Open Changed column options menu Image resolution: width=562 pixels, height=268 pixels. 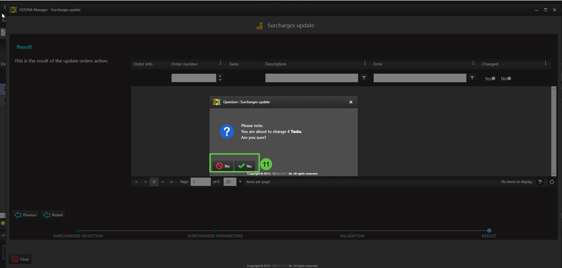(x=545, y=63)
